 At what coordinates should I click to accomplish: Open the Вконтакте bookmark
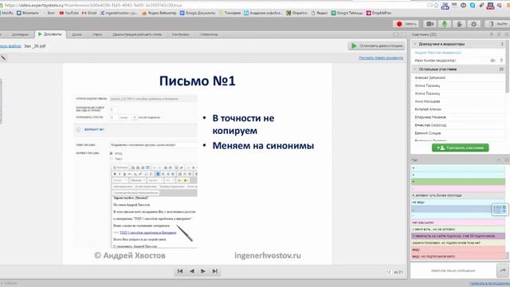(x=28, y=13)
